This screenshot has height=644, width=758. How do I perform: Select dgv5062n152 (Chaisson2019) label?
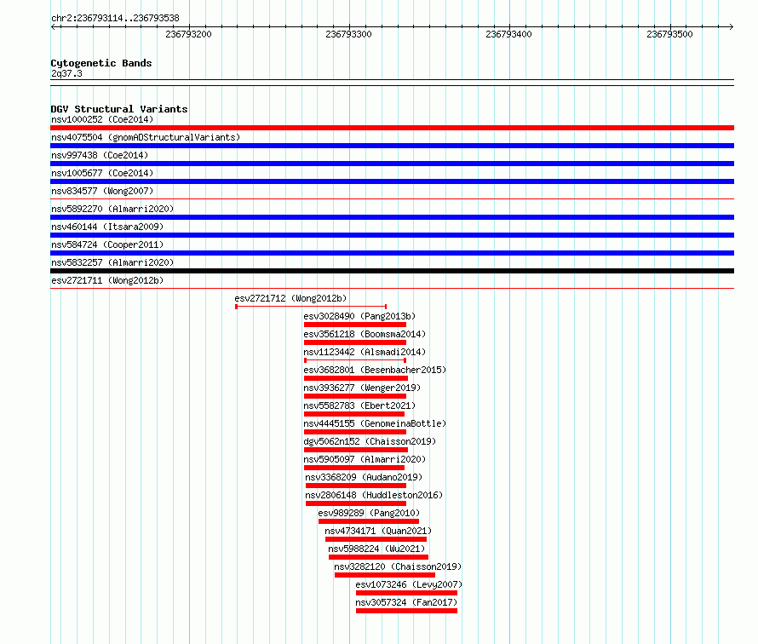[370, 441]
